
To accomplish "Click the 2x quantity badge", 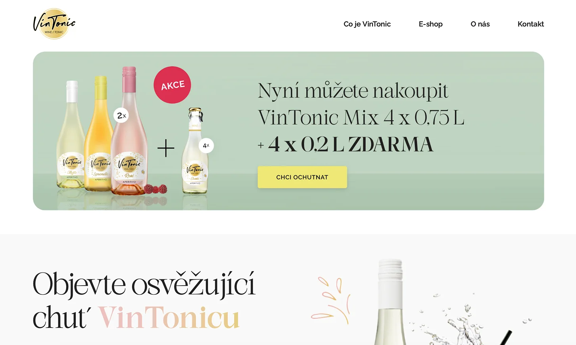I will tap(121, 115).
